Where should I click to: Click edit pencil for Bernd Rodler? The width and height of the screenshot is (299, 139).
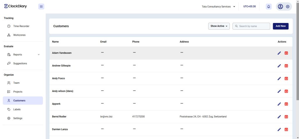pos(279,117)
